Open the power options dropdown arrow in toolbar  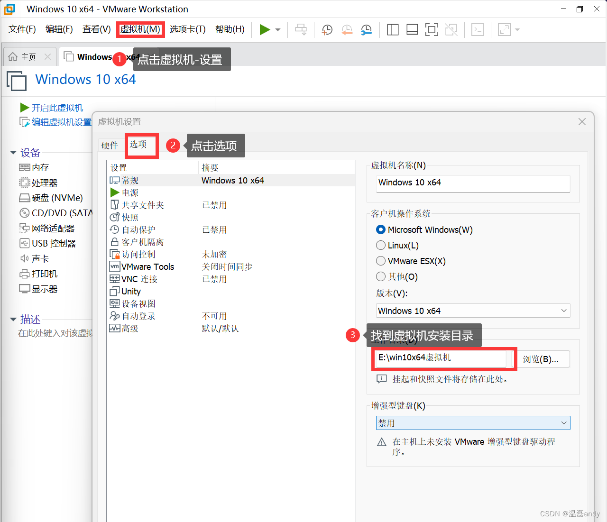click(278, 30)
